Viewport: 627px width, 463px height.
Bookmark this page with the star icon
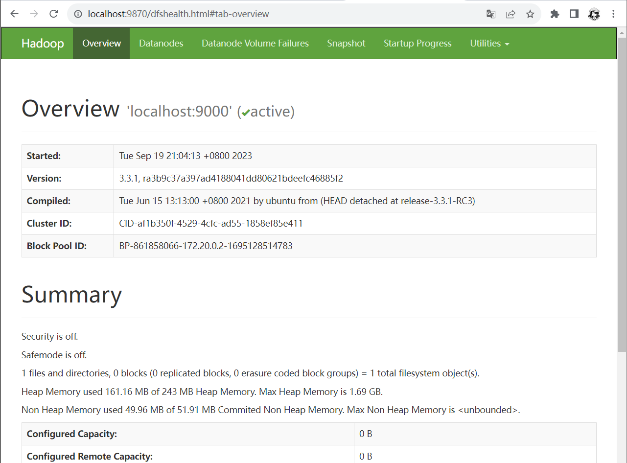530,14
